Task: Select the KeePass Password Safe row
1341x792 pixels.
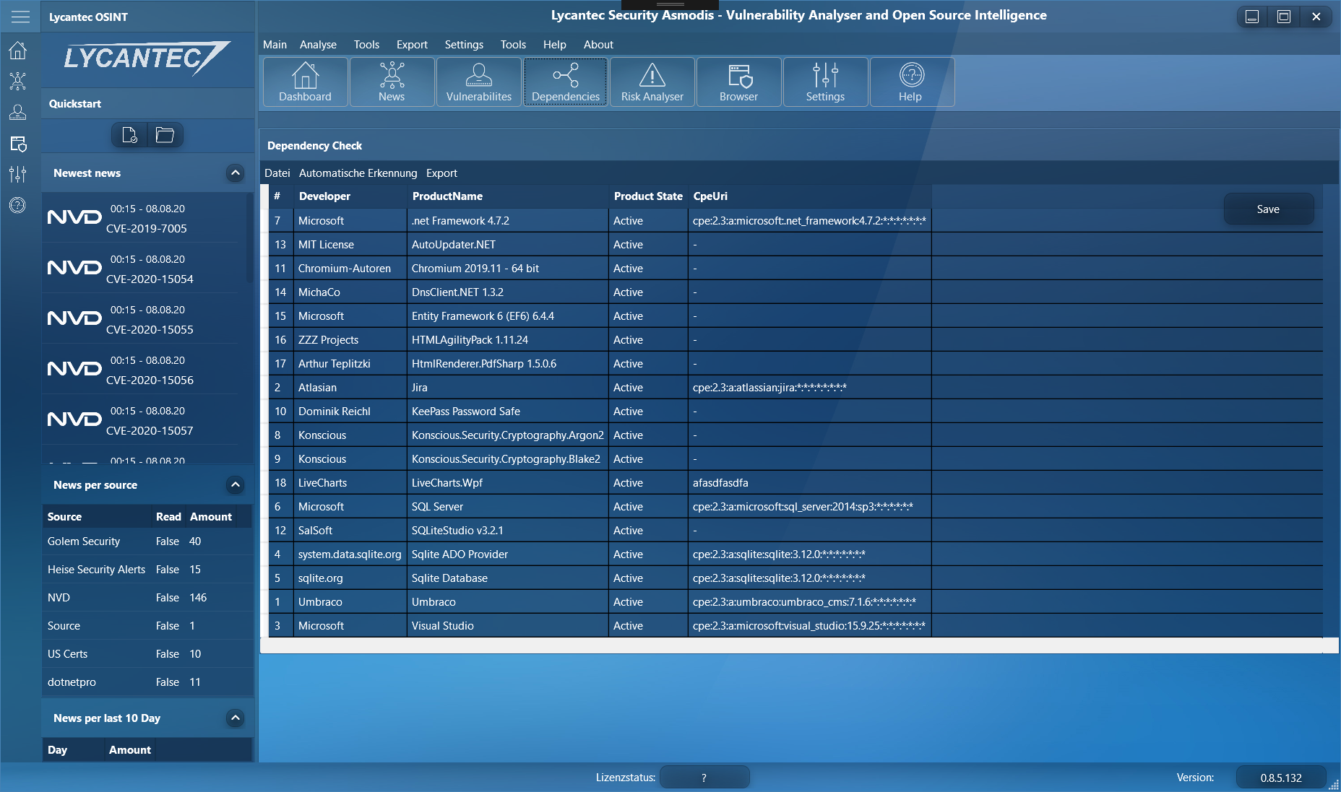Action: click(465, 412)
